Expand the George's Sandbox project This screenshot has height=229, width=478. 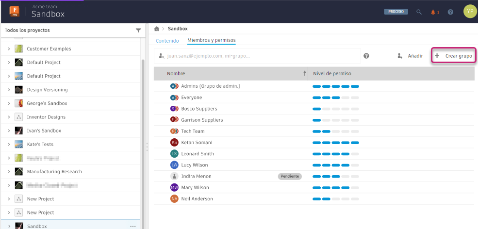(9, 103)
